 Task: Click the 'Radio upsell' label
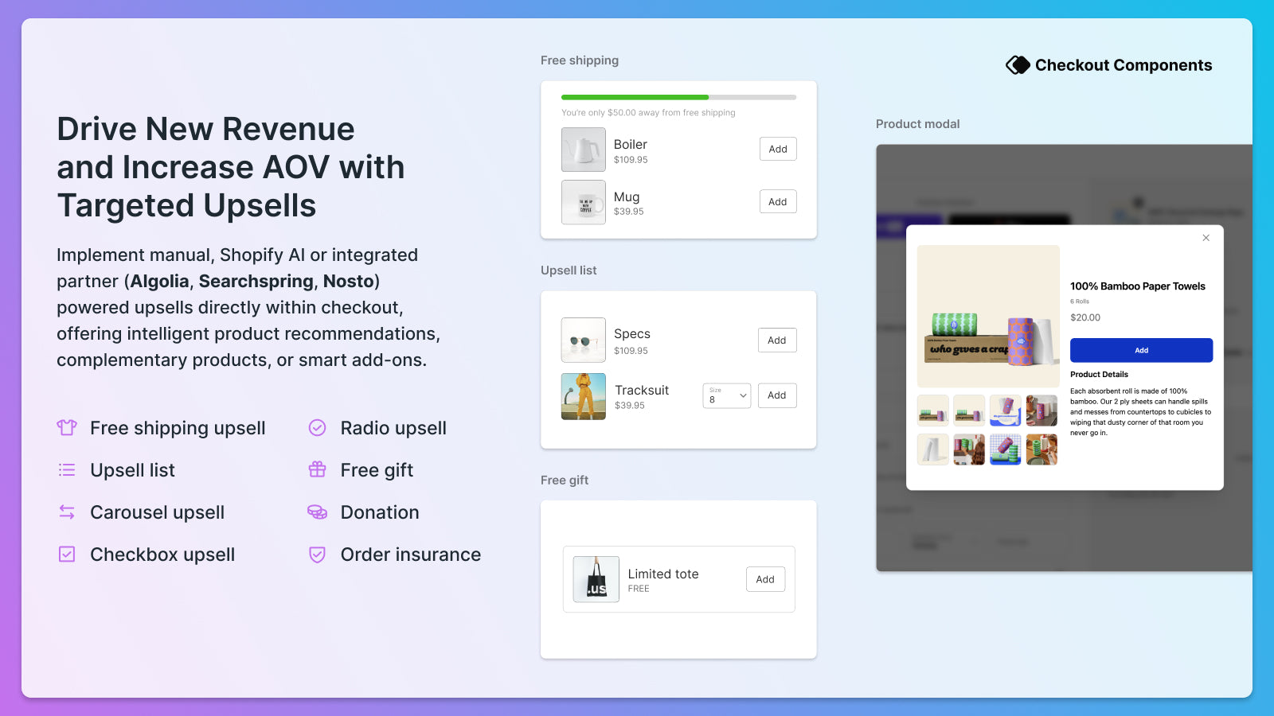[393, 428]
